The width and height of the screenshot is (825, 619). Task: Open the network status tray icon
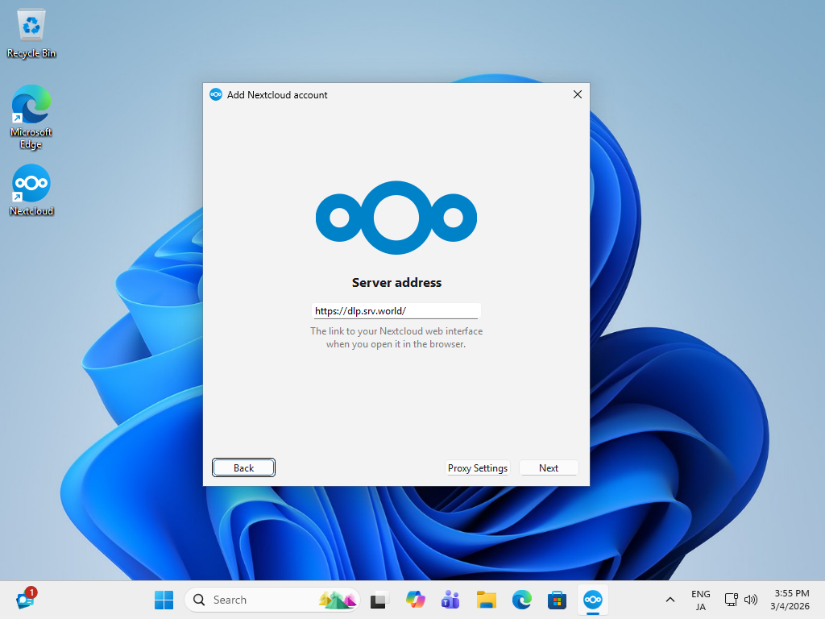[x=731, y=600]
